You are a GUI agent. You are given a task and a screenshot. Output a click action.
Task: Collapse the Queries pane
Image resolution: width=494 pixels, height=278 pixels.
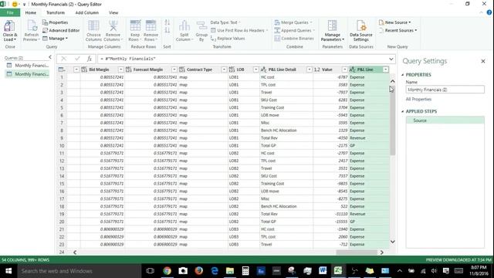[49, 57]
